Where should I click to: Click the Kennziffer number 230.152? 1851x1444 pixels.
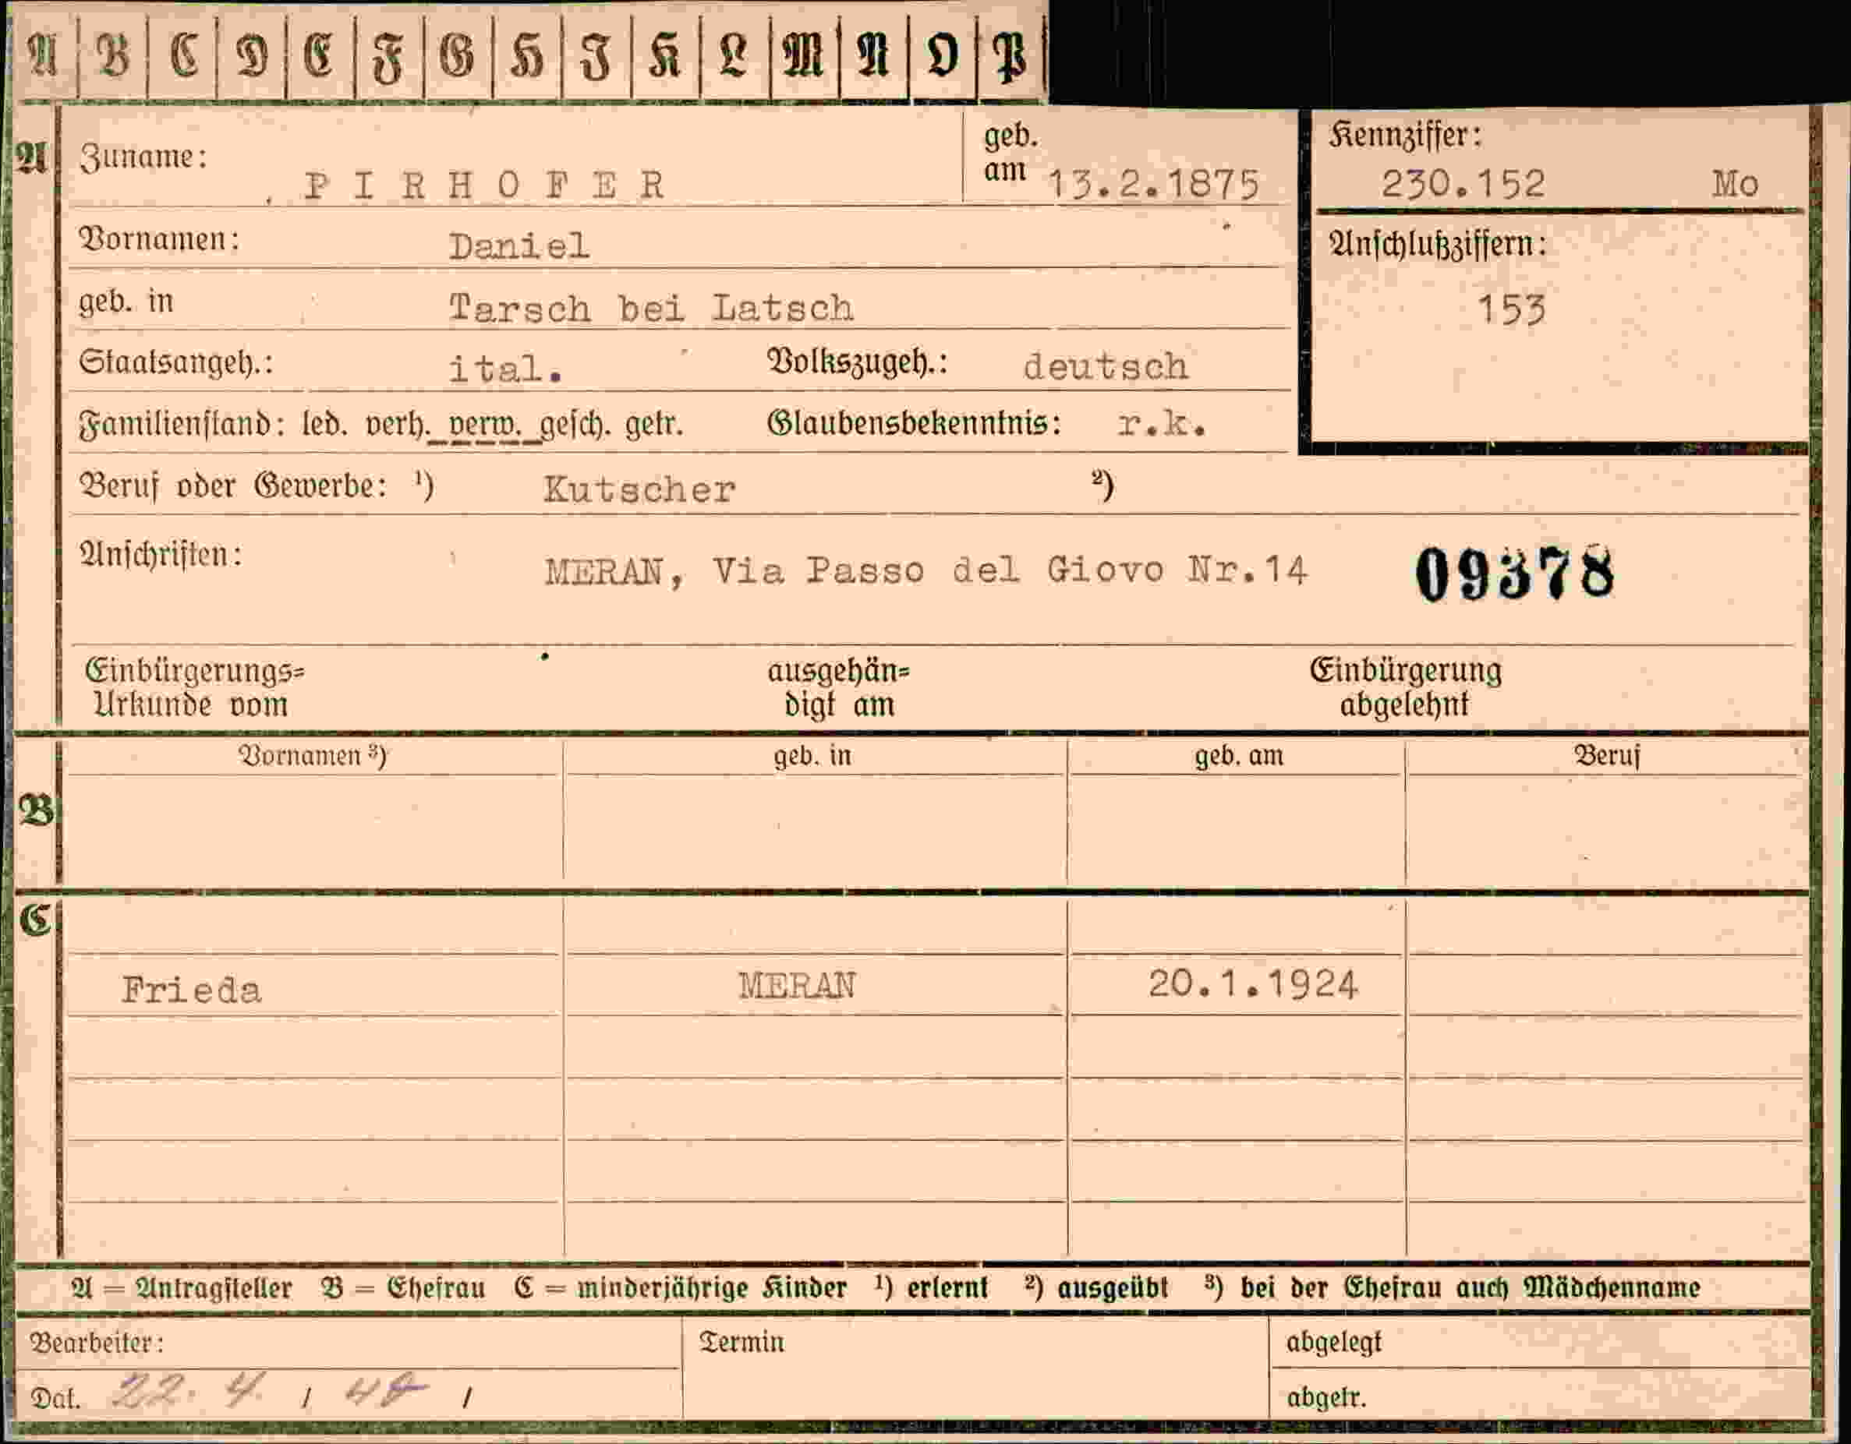[x=1463, y=184]
